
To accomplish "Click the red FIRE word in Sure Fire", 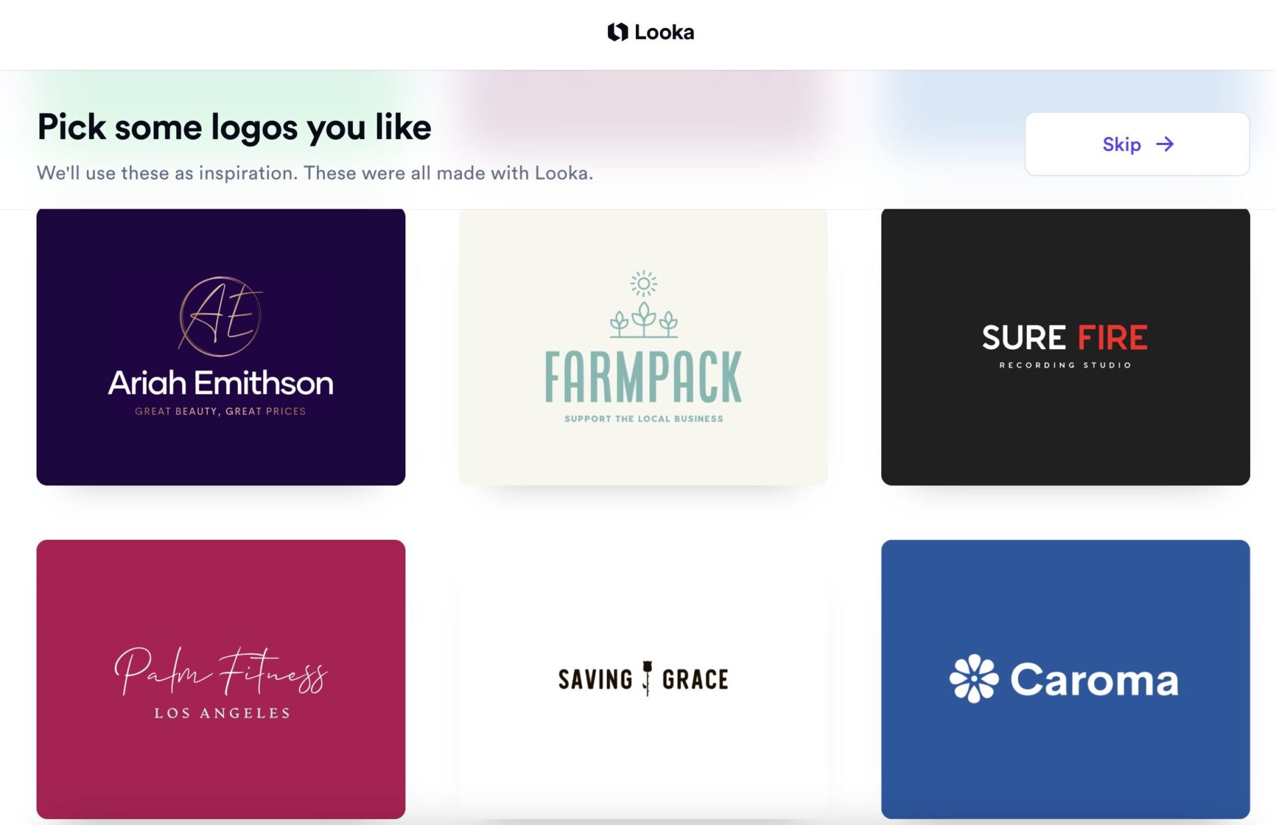I will (1112, 338).
